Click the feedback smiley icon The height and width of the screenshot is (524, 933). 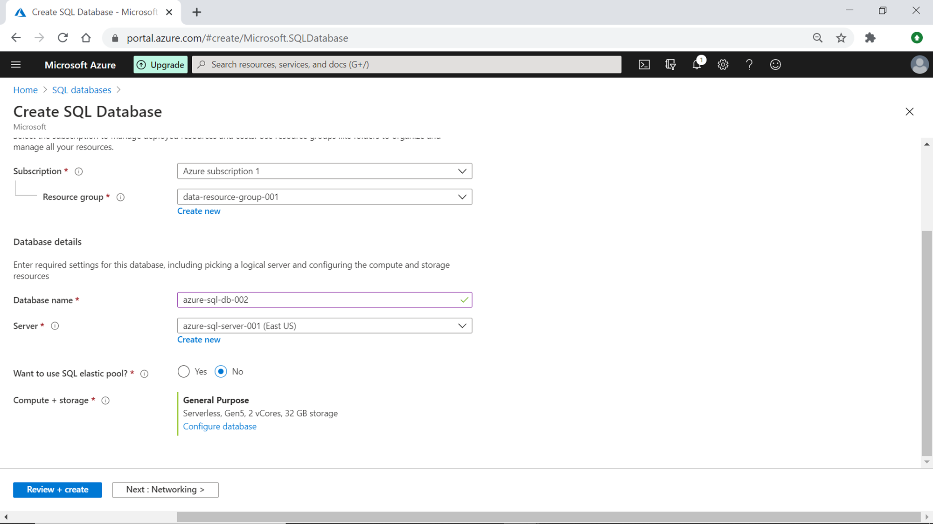[775, 65]
